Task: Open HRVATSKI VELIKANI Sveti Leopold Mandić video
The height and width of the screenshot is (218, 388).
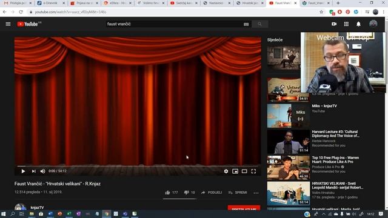Action: pyautogui.click(x=337, y=185)
